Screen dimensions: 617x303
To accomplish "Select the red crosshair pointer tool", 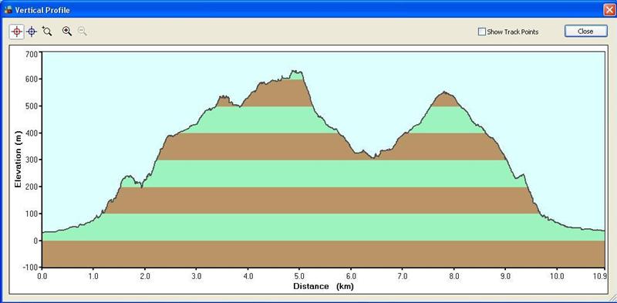I will (16, 32).
